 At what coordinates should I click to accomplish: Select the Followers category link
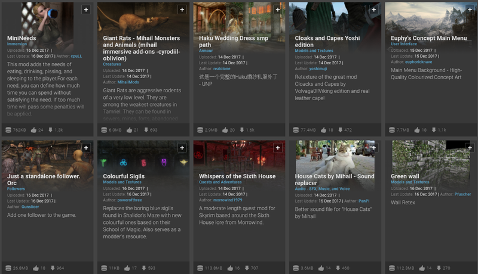pos(16,189)
